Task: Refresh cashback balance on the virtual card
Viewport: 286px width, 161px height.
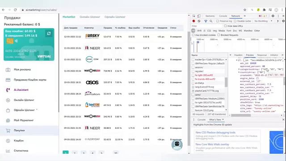Action: (x=49, y=34)
